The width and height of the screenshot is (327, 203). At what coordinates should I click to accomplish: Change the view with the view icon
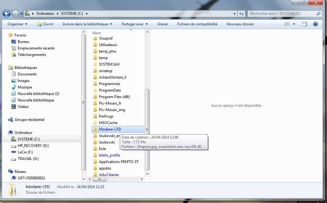point(287,24)
